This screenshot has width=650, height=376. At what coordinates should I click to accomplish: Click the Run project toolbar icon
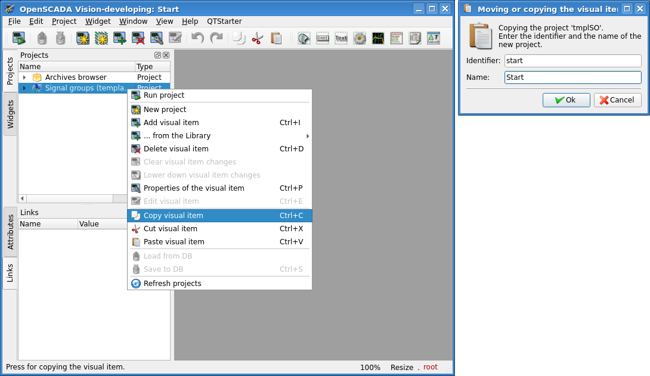[19, 39]
